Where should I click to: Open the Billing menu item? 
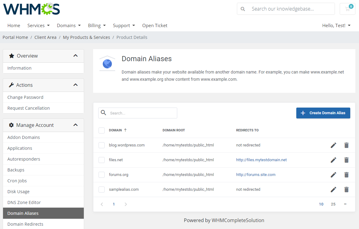tap(97, 25)
